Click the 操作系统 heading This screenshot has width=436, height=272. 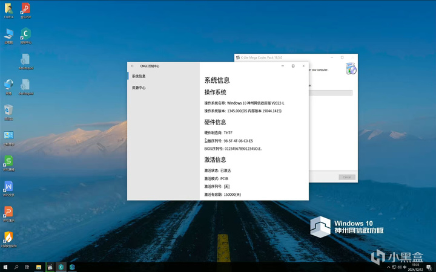click(x=215, y=92)
